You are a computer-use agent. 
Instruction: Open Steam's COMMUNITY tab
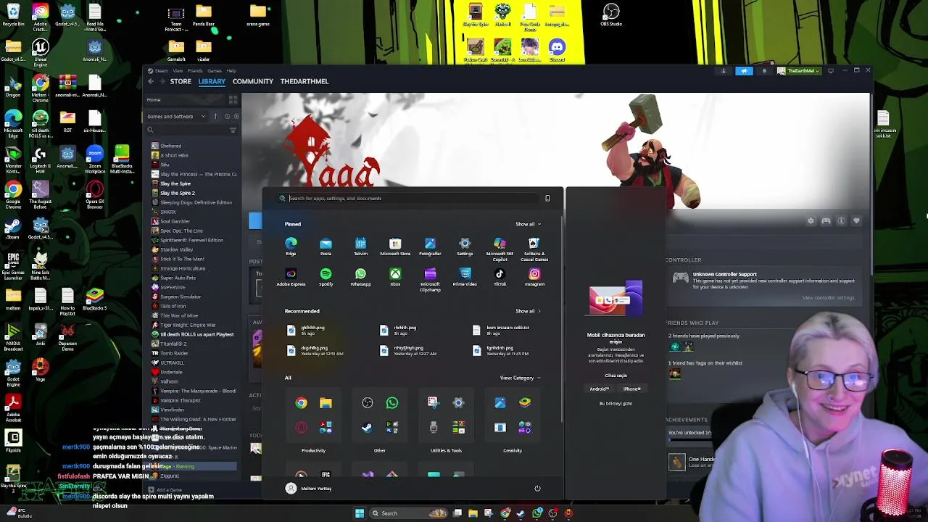tap(252, 81)
